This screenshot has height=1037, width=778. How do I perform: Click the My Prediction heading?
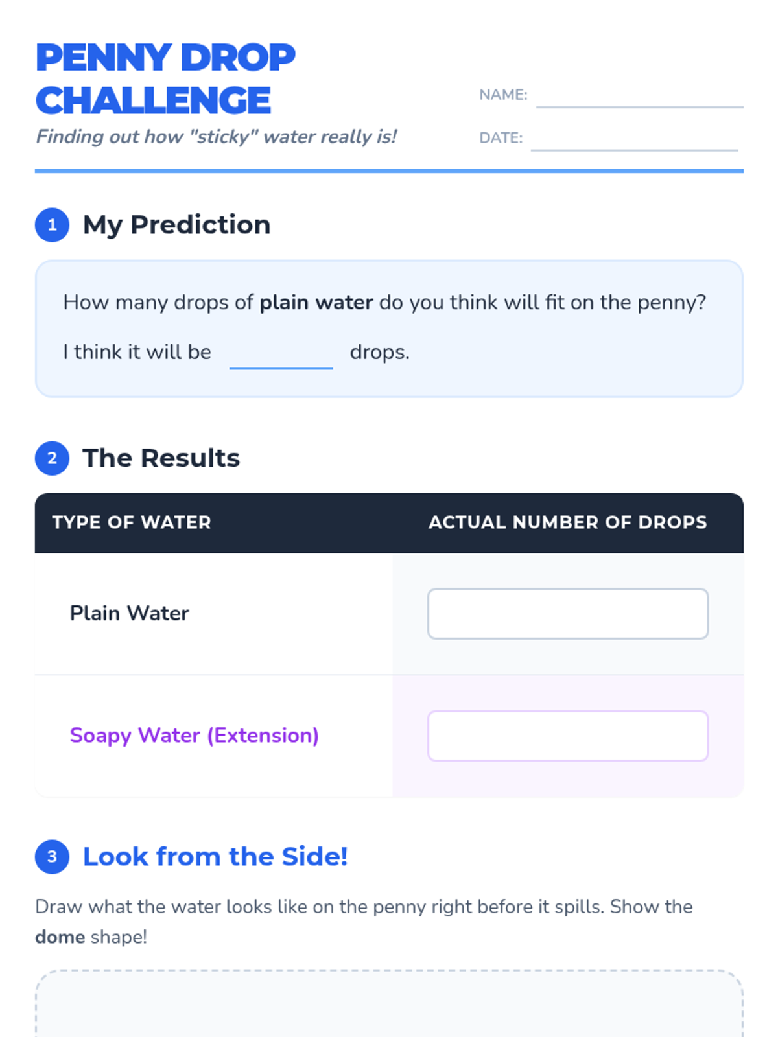[176, 225]
